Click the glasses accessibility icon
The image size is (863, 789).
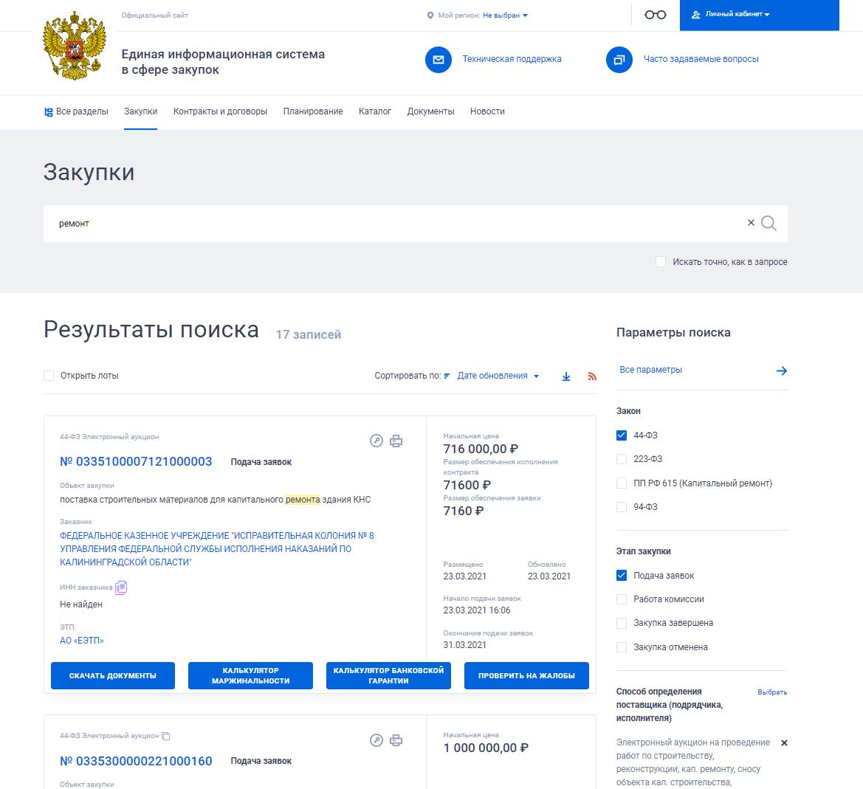(655, 15)
